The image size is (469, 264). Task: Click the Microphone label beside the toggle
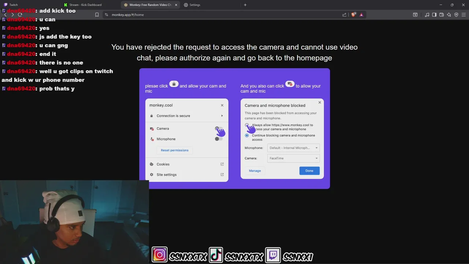pos(166,139)
